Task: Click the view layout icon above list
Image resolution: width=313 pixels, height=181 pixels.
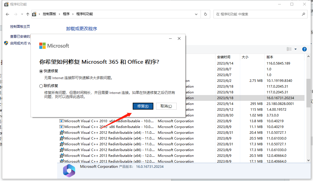Action: 289,49
